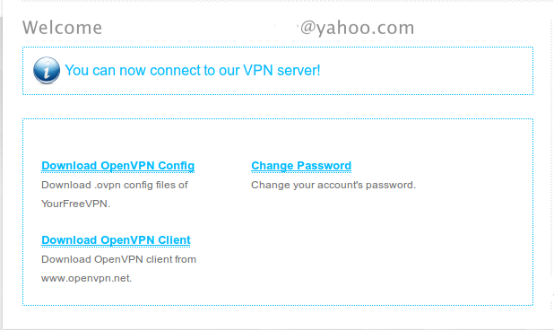Open the Change Password link
The width and height of the screenshot is (554, 330).
(301, 166)
